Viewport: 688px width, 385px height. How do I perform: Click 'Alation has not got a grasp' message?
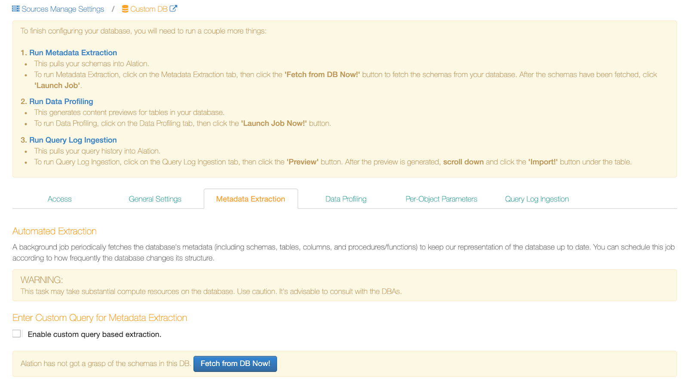pyautogui.click(x=106, y=364)
